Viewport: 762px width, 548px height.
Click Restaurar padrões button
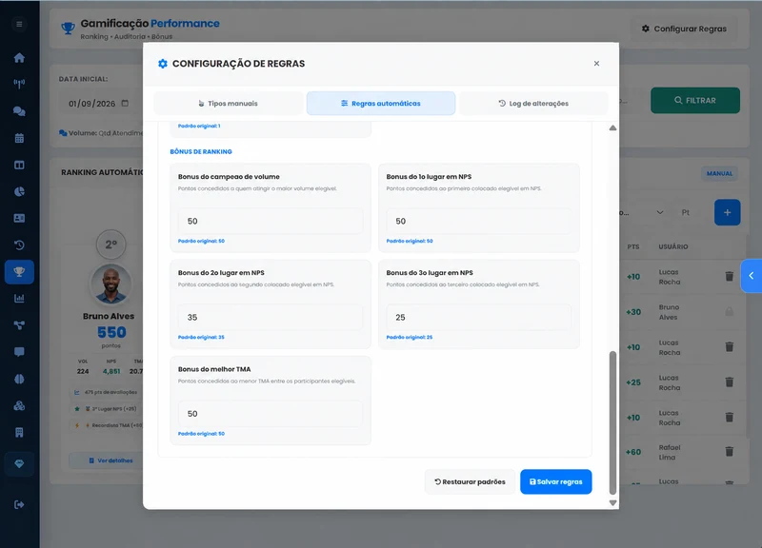click(470, 481)
